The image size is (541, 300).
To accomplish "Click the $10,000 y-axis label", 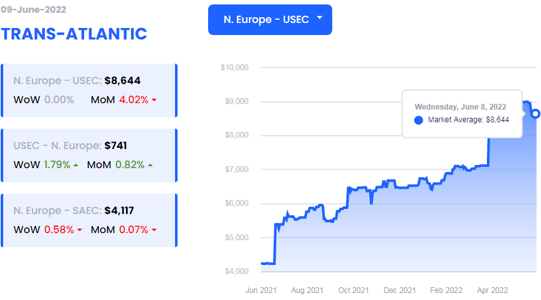I will point(234,68).
